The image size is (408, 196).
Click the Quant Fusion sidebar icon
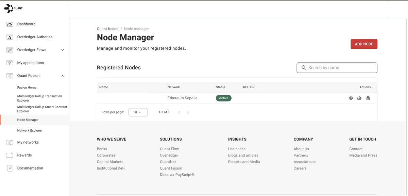click(x=10, y=75)
